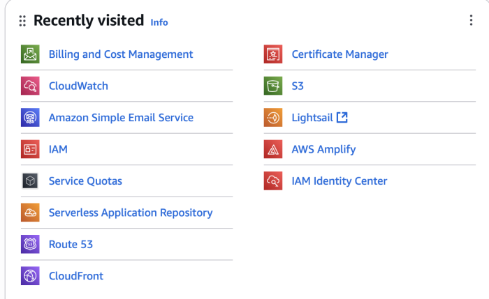Viewport: 489px width, 299px height.
Task: Open the CloudFront link
Action: pos(76,276)
